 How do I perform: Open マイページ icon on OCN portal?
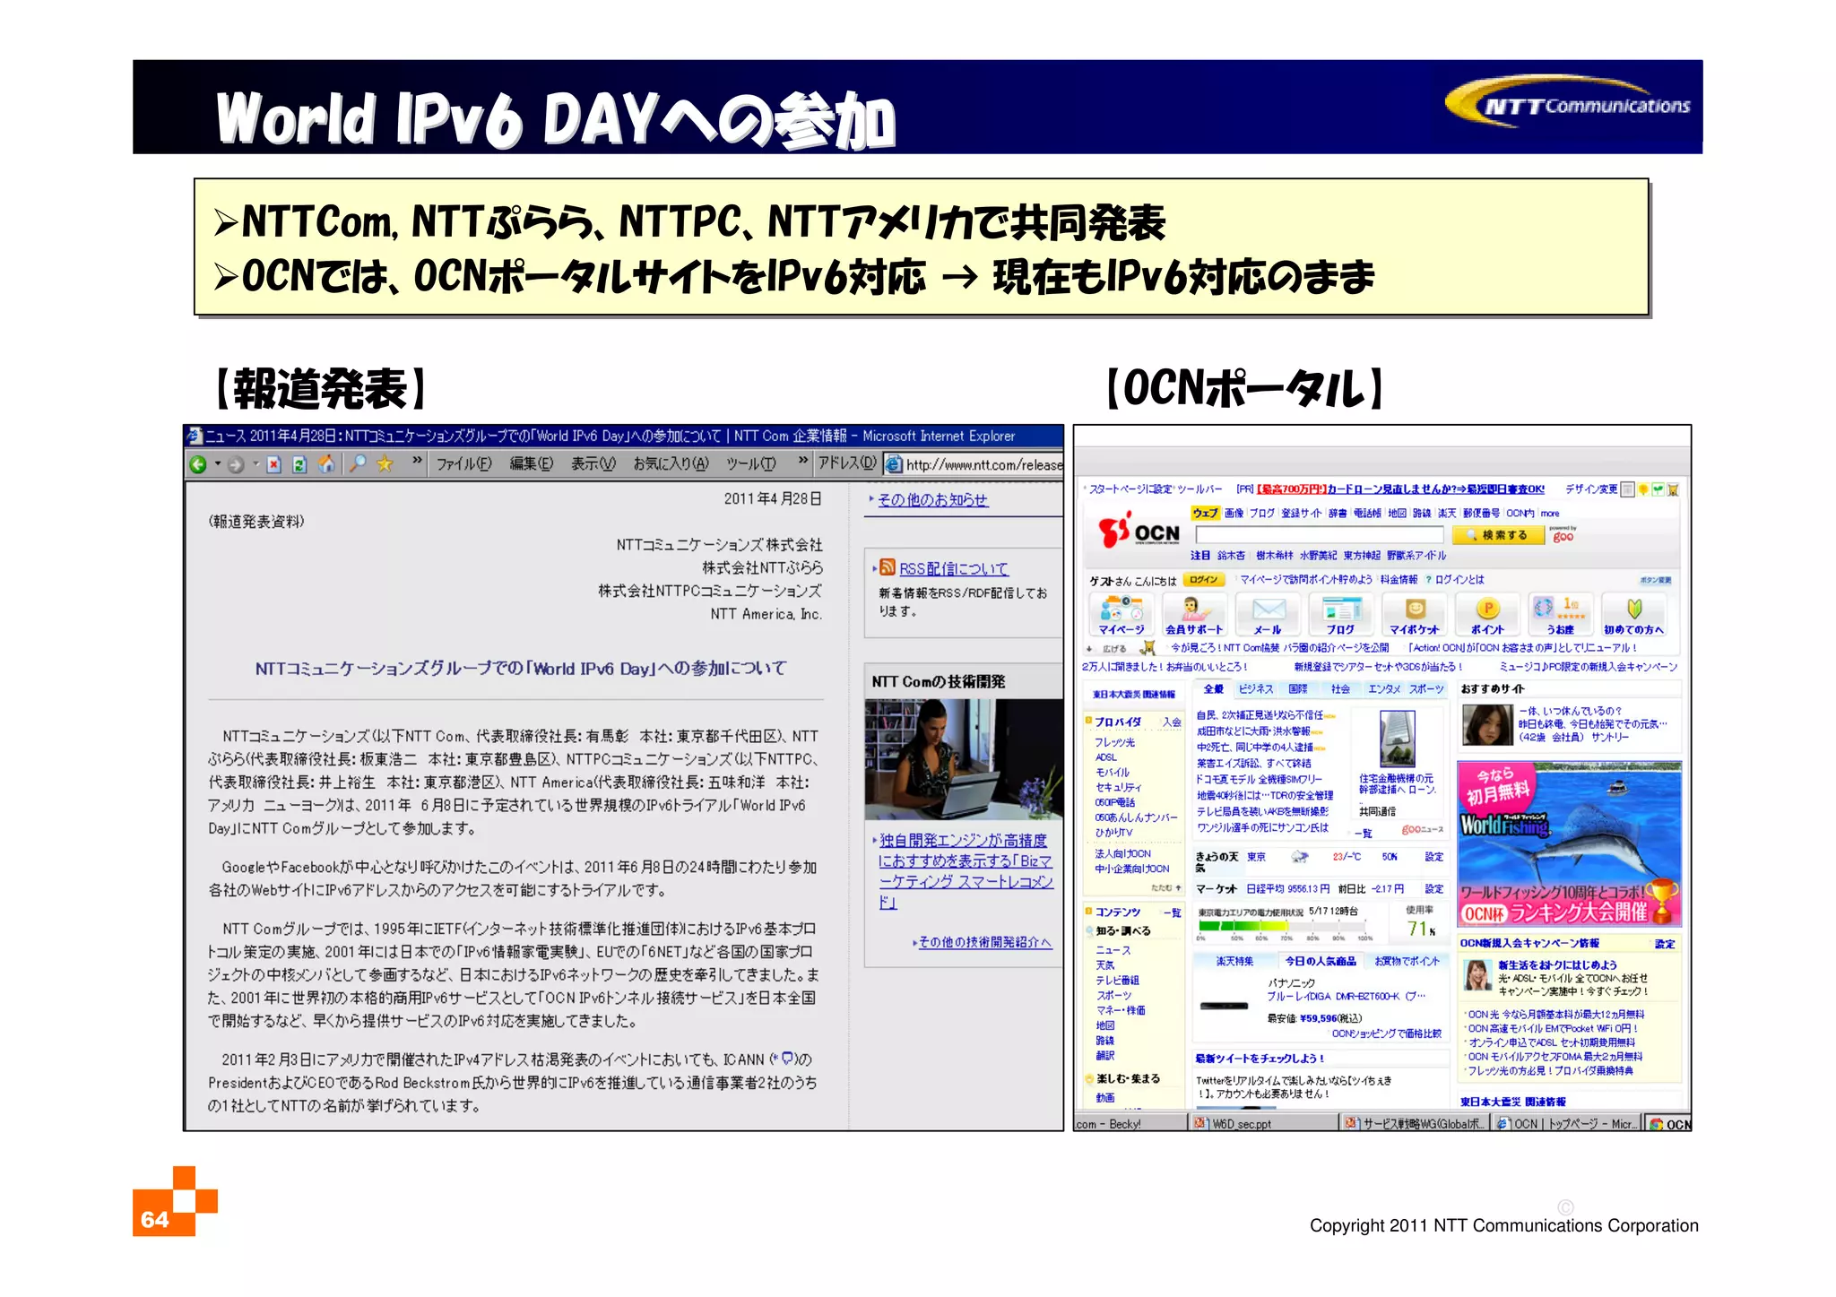(x=1121, y=615)
